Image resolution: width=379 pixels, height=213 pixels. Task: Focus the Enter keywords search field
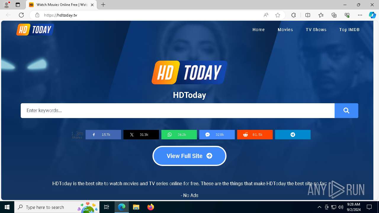178,111
